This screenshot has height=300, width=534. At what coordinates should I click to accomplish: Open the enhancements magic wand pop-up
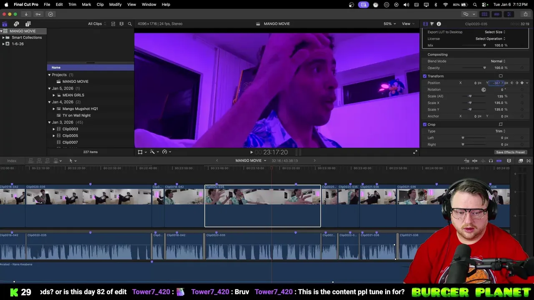[154, 152]
